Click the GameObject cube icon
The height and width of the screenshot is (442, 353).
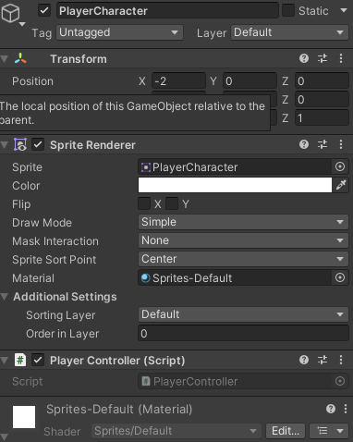pyautogui.click(x=10, y=13)
